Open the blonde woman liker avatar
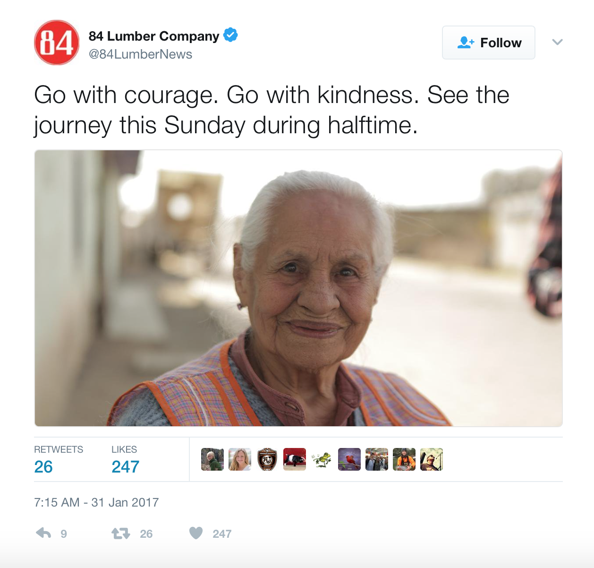Image resolution: width=594 pixels, height=568 pixels. pos(240,459)
